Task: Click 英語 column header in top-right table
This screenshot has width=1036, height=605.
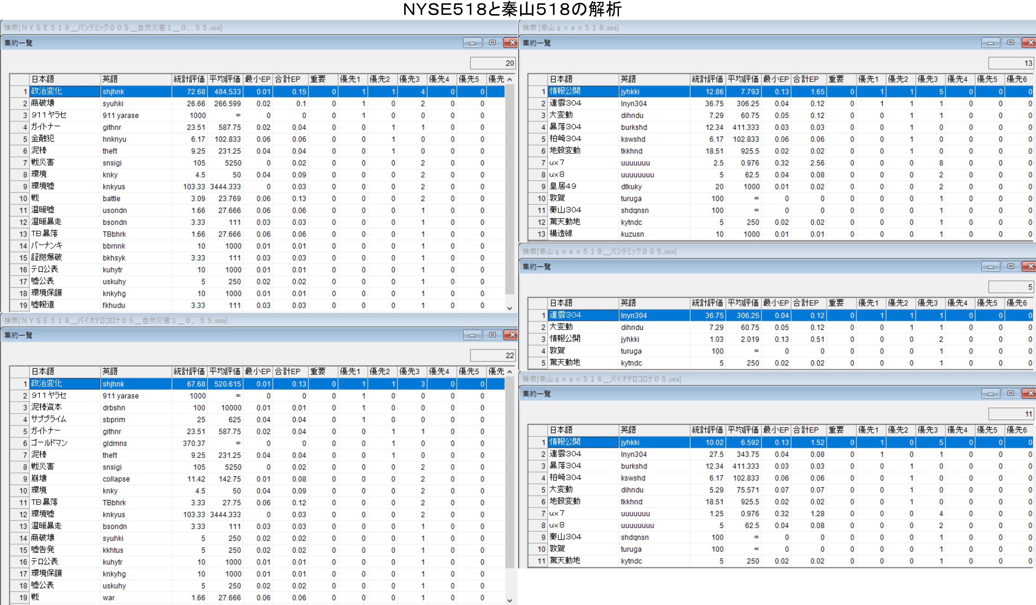Action: pyautogui.click(x=654, y=79)
